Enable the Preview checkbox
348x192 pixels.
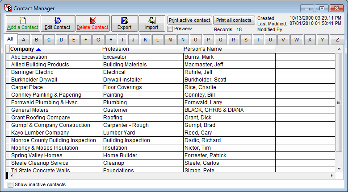[170, 29]
